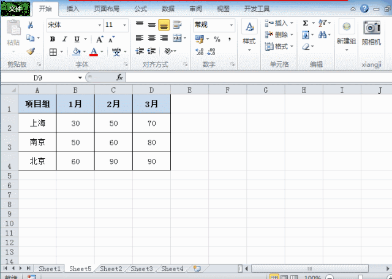Click the Paste clipboard icon
Screen dimensions: 392x279
tap(13, 28)
